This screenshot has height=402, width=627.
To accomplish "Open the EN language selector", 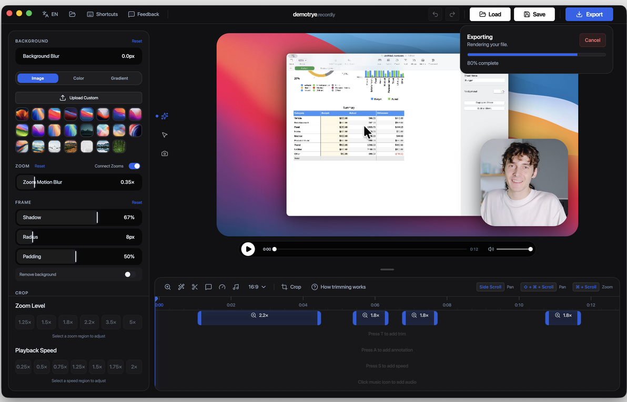I will [x=50, y=14].
